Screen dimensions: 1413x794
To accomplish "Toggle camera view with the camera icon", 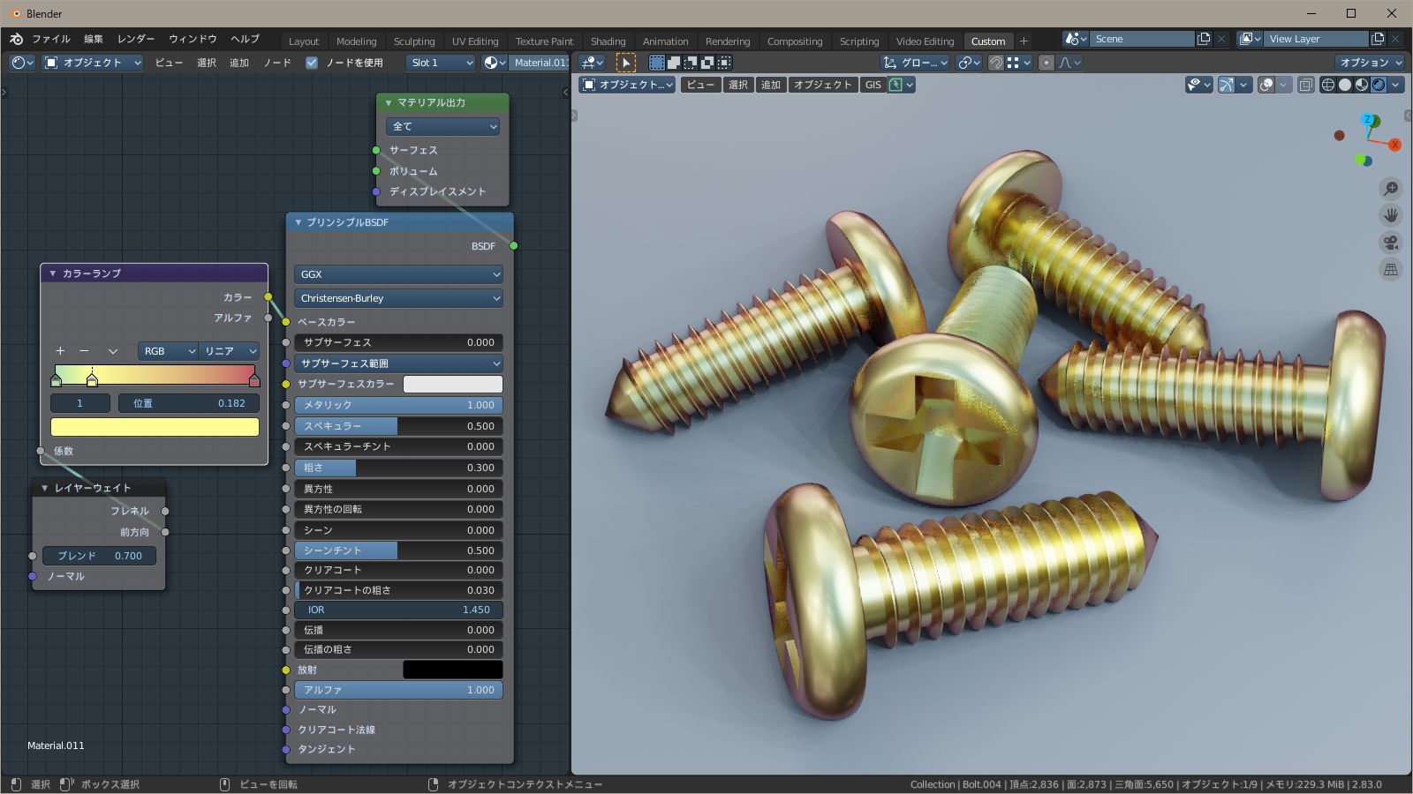I will click(x=1391, y=243).
